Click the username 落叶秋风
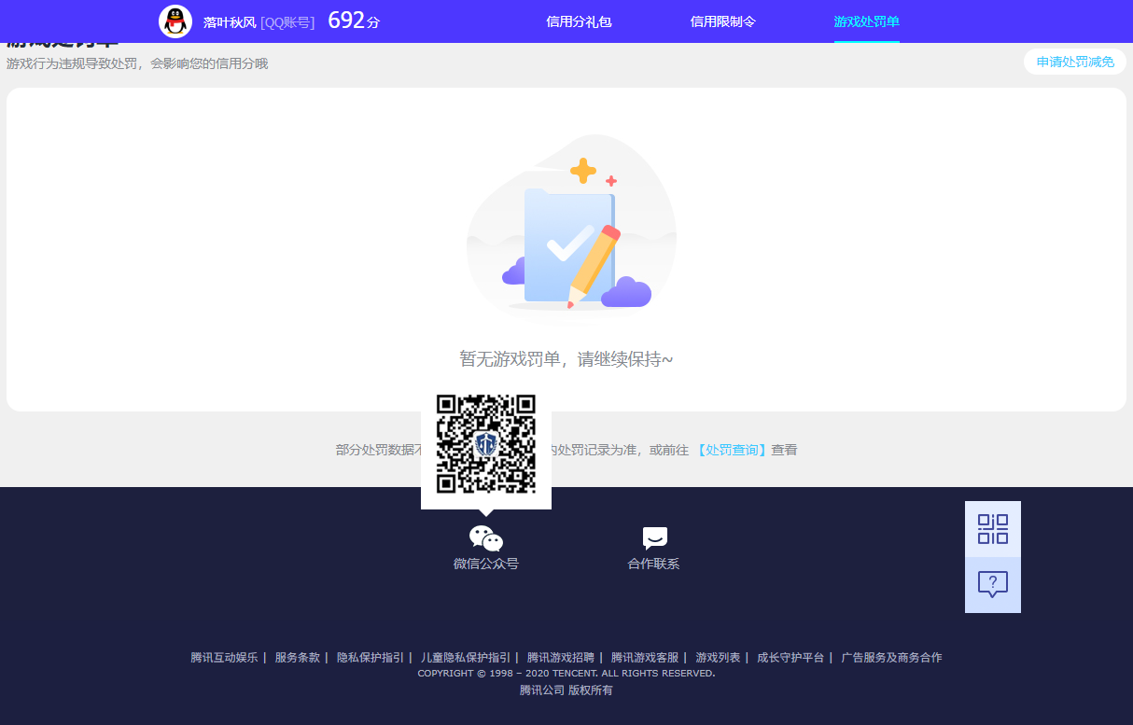Image resolution: width=1133 pixels, height=725 pixels. 230,21
